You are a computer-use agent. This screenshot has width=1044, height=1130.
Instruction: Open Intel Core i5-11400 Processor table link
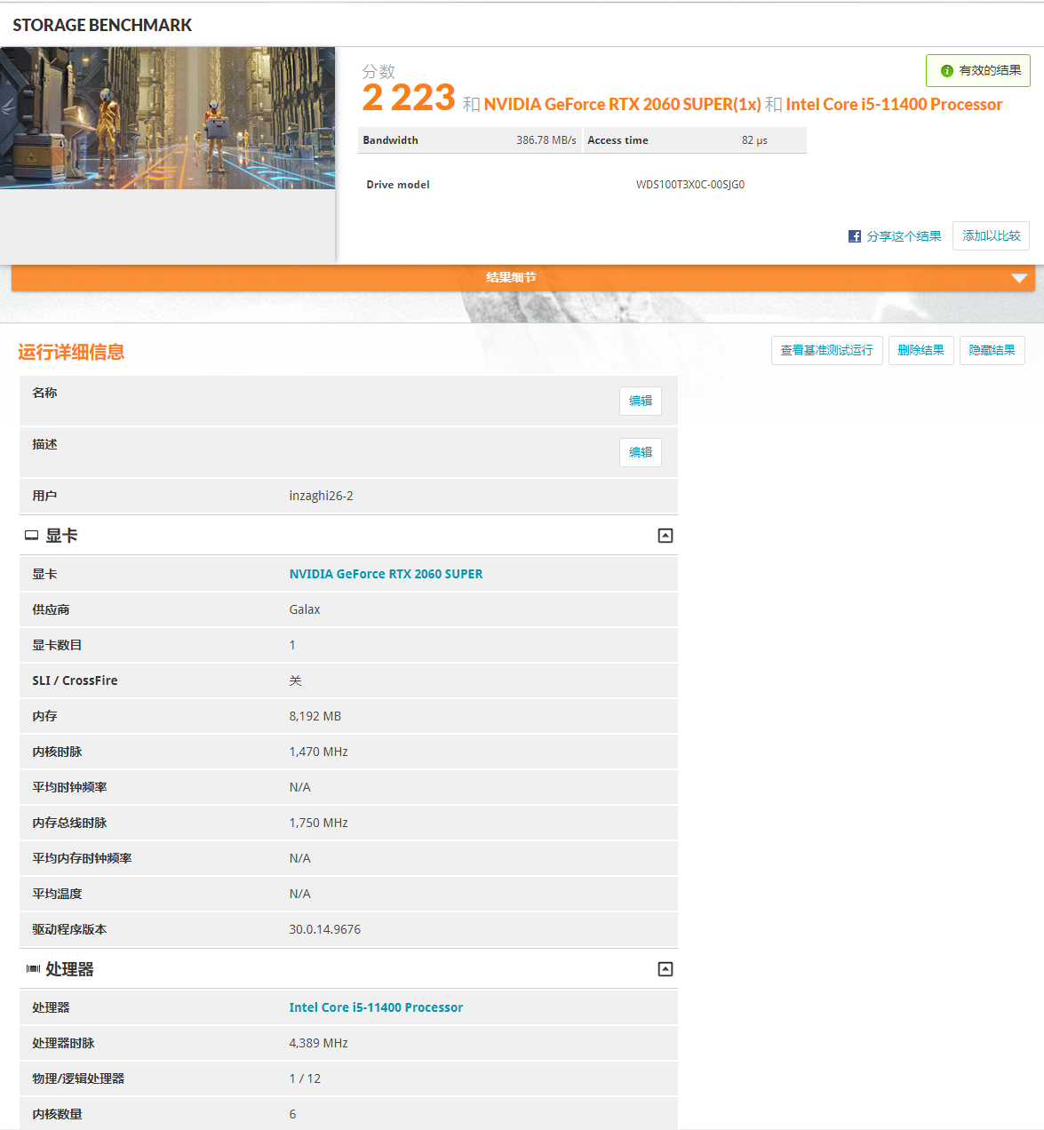376,1007
